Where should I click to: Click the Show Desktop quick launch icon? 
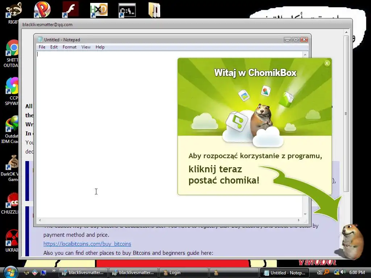click(x=43, y=273)
